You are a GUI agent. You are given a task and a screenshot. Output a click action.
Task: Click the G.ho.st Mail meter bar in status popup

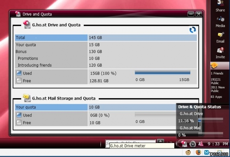point(211,133)
